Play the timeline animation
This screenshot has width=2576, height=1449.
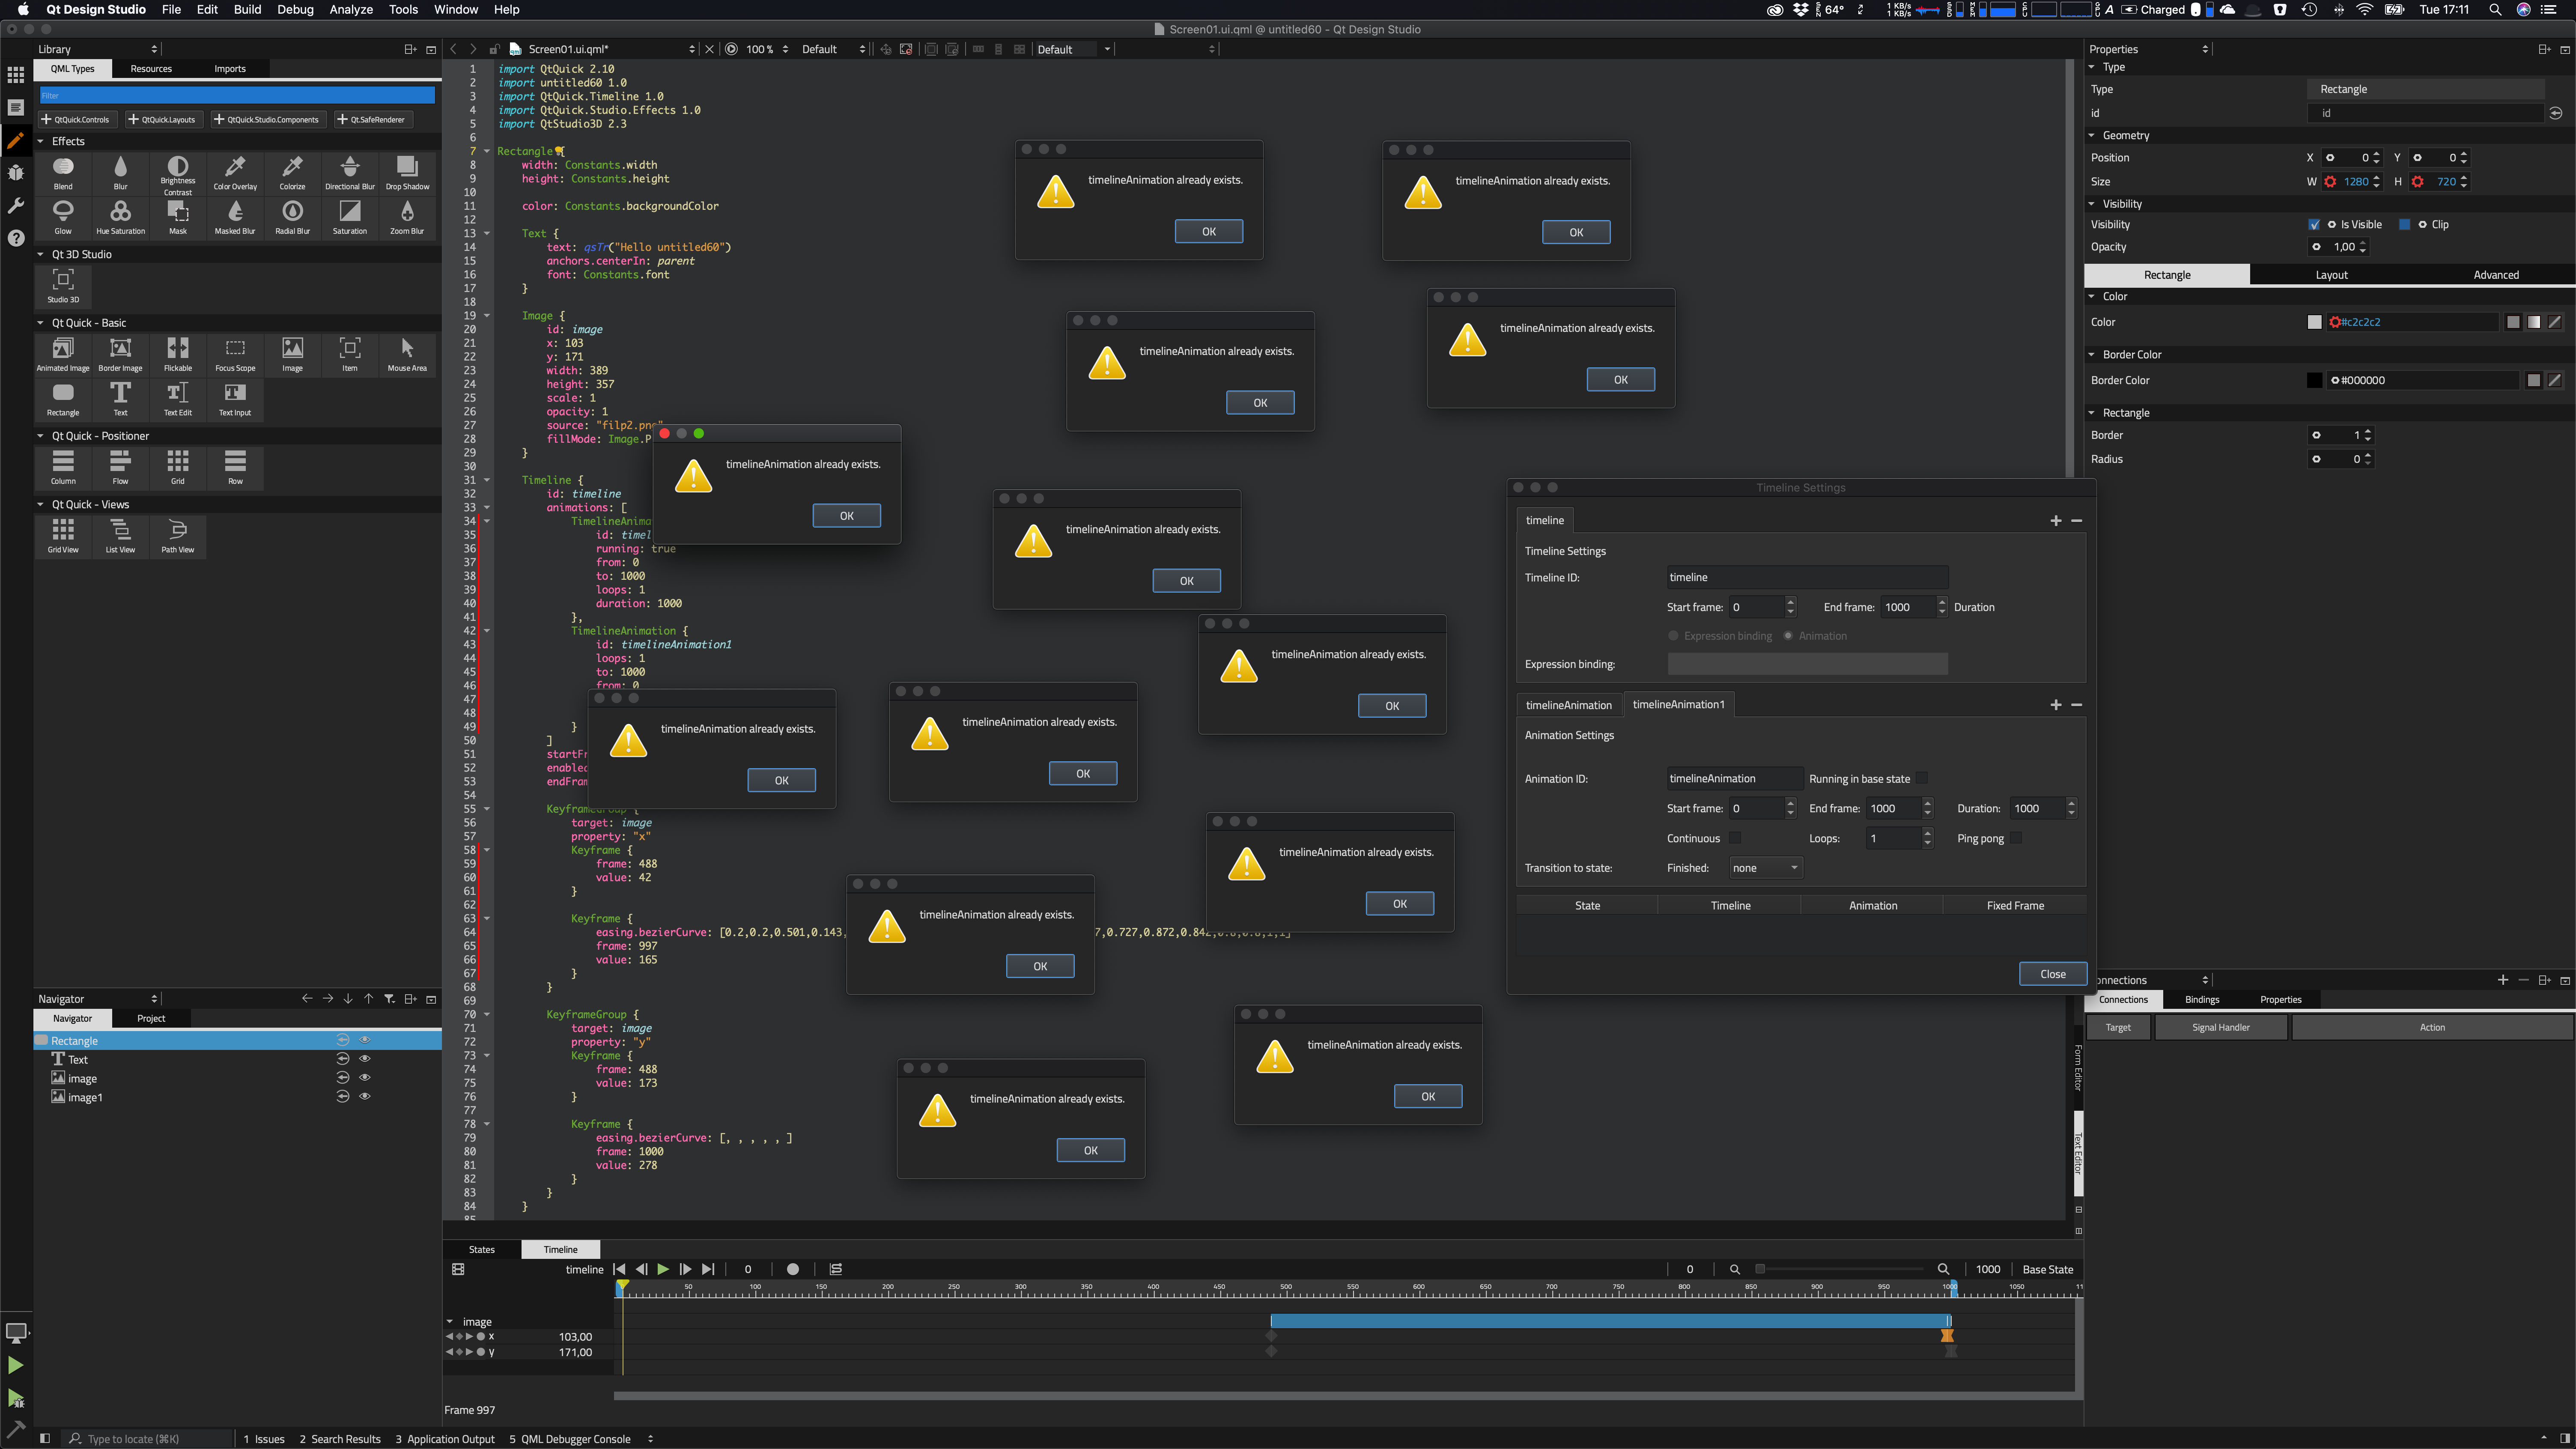(663, 1269)
